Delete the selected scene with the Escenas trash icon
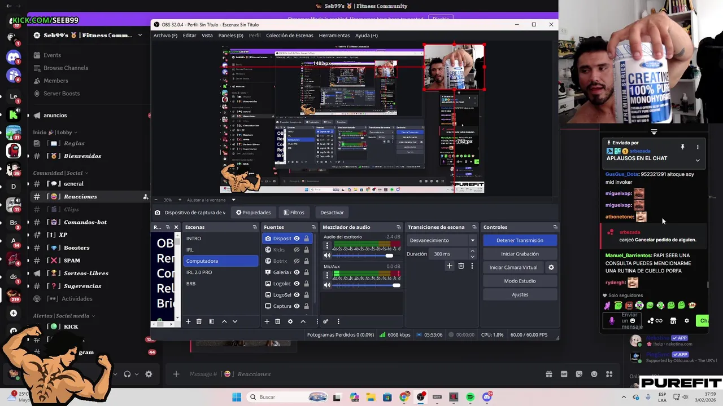Screen dimensions: 723x406 coord(199,321)
